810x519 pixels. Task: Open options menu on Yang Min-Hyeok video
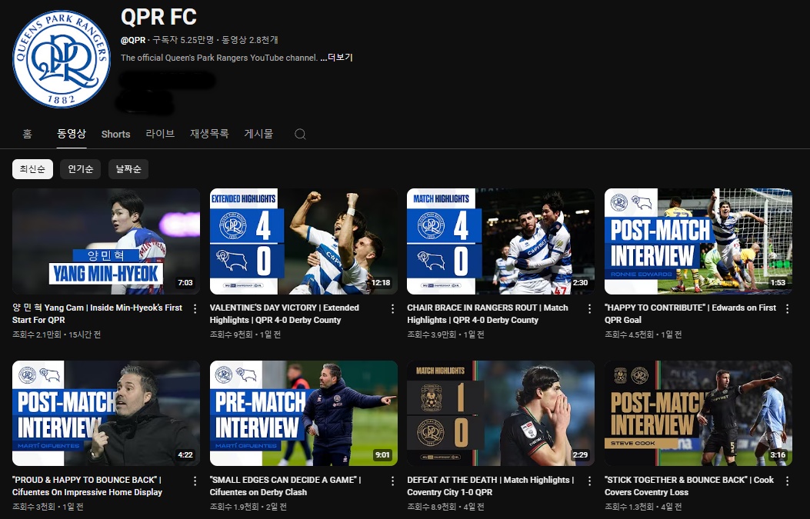[195, 308]
